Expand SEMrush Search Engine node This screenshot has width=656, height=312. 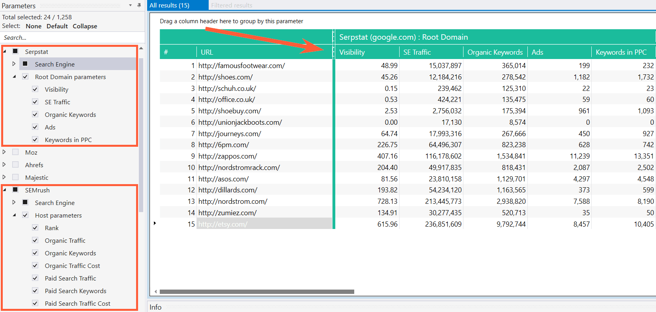tap(14, 202)
